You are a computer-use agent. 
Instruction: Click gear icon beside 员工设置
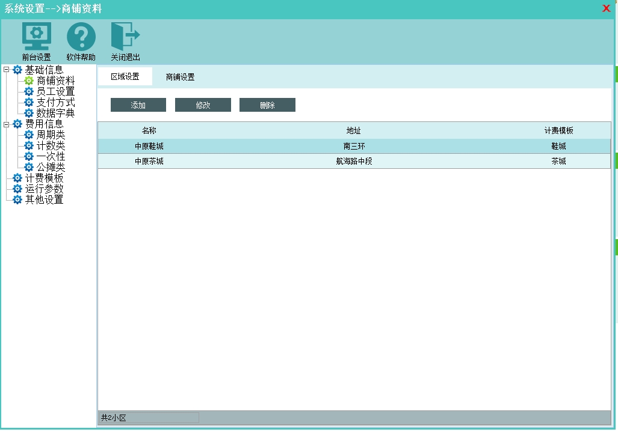point(29,91)
